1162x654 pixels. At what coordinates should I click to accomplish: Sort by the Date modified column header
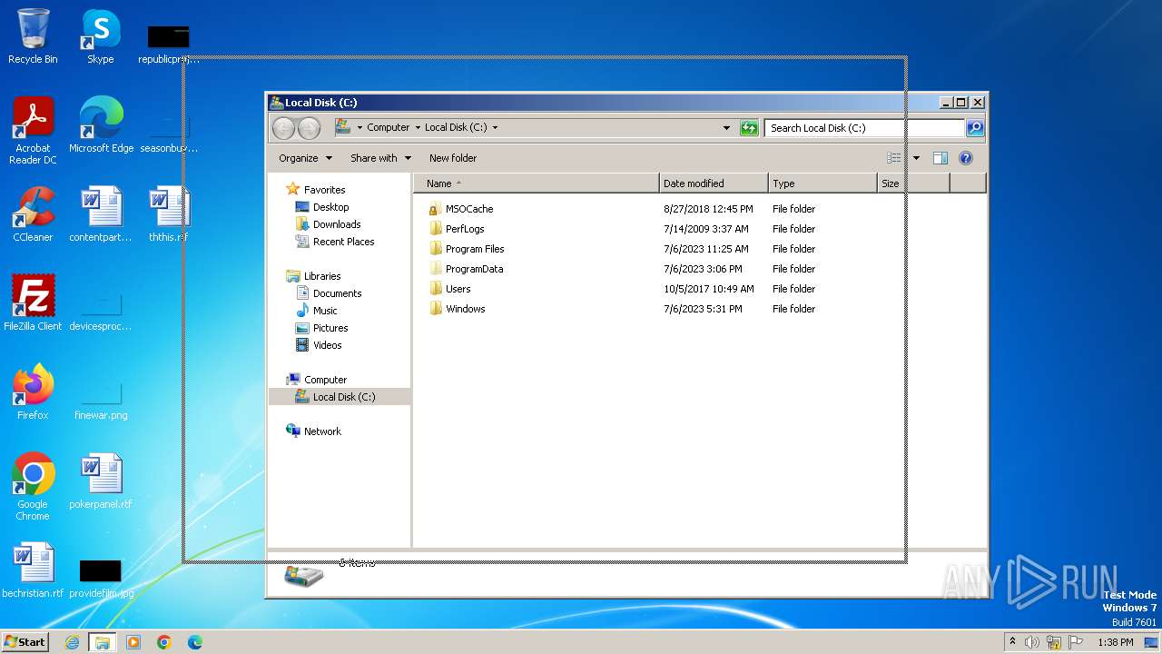point(714,183)
